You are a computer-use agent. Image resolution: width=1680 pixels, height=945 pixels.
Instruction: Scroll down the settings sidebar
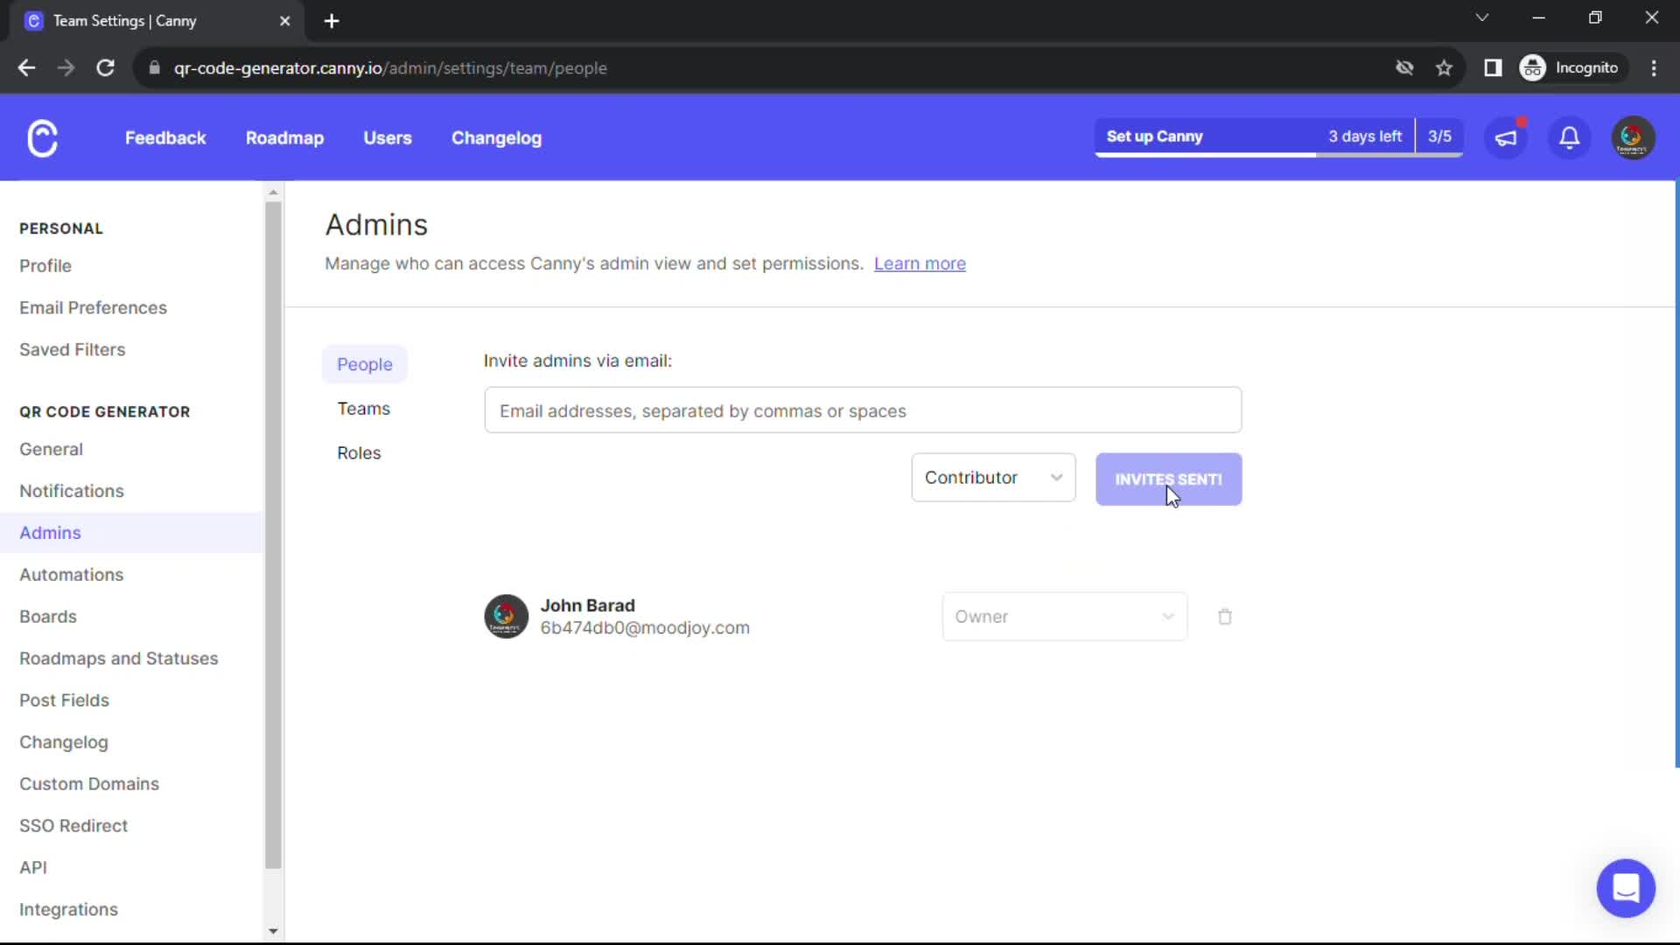[274, 931]
